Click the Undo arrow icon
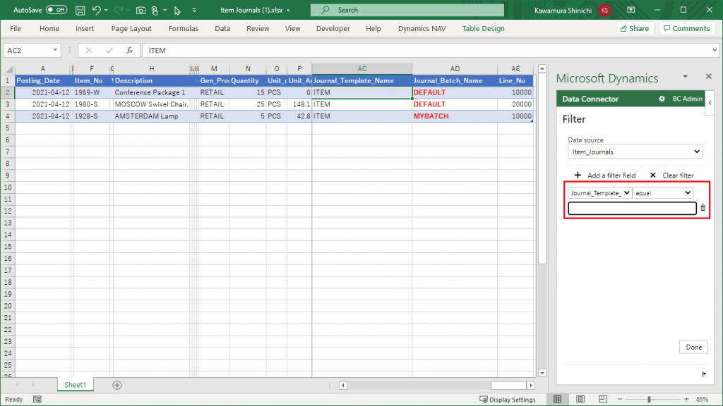This screenshot has height=406, width=723. 97,11
